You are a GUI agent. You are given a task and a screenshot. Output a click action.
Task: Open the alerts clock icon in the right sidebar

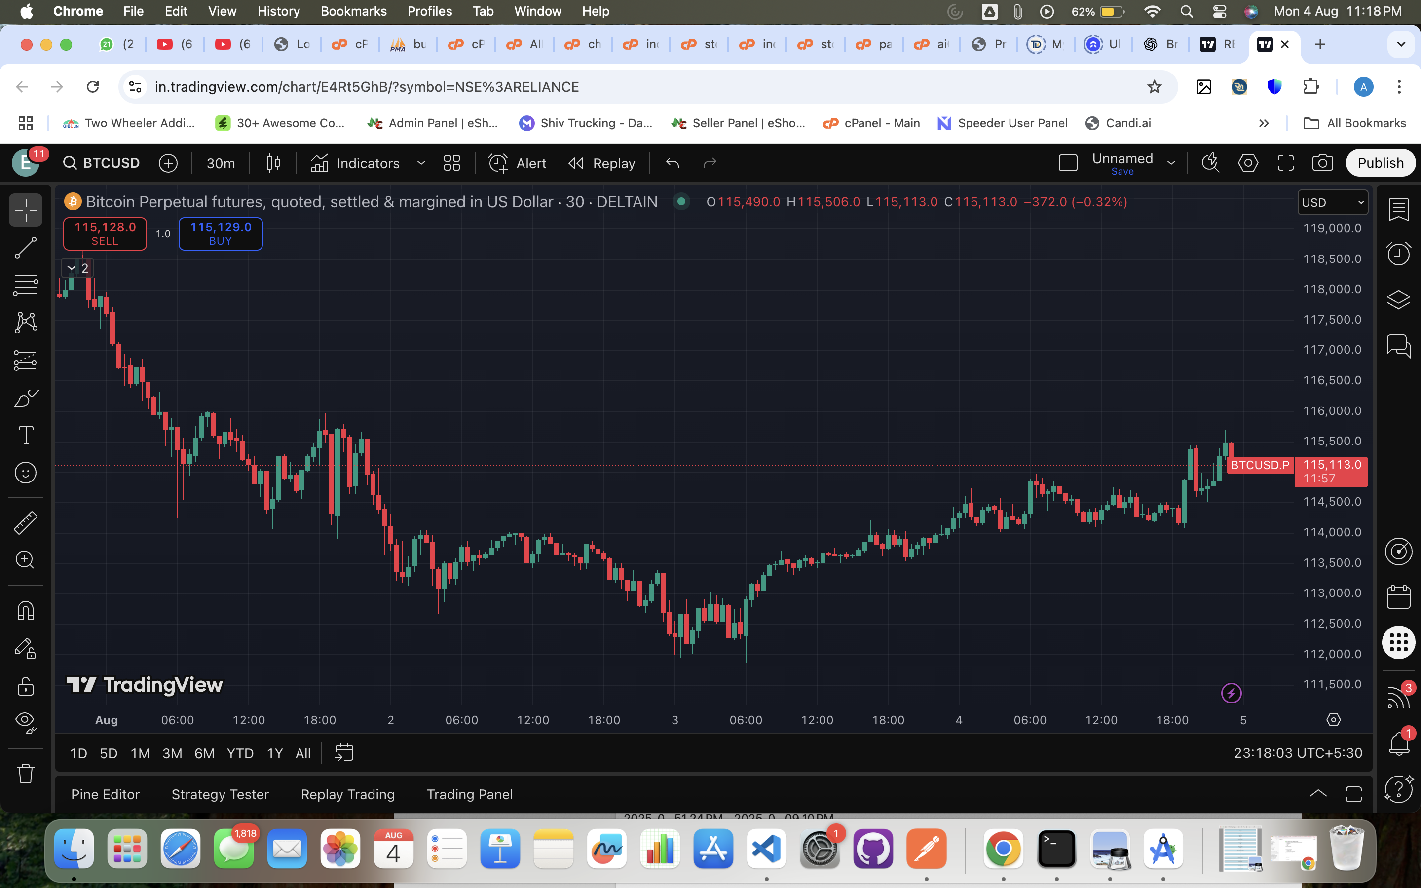(1398, 254)
